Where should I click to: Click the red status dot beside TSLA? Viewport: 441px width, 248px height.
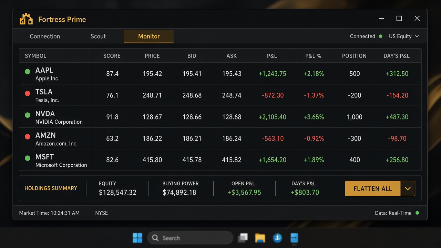pos(28,93)
